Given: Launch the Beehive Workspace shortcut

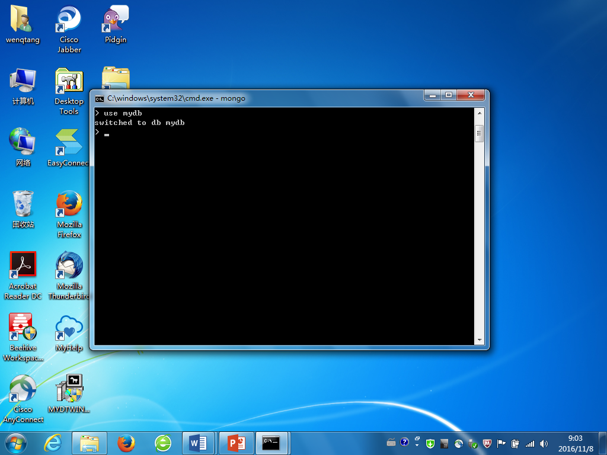Looking at the screenshot, I should (x=23, y=337).
